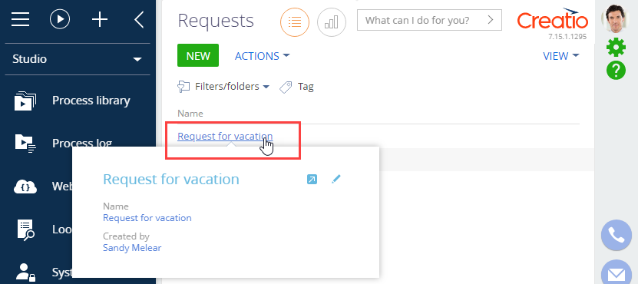Expand the Studio workplace dropdown
638x284 pixels.
point(78,59)
